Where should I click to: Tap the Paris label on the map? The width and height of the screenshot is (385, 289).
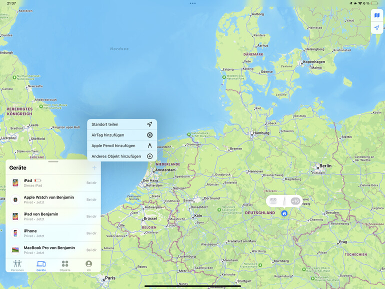pyautogui.click(x=110, y=278)
